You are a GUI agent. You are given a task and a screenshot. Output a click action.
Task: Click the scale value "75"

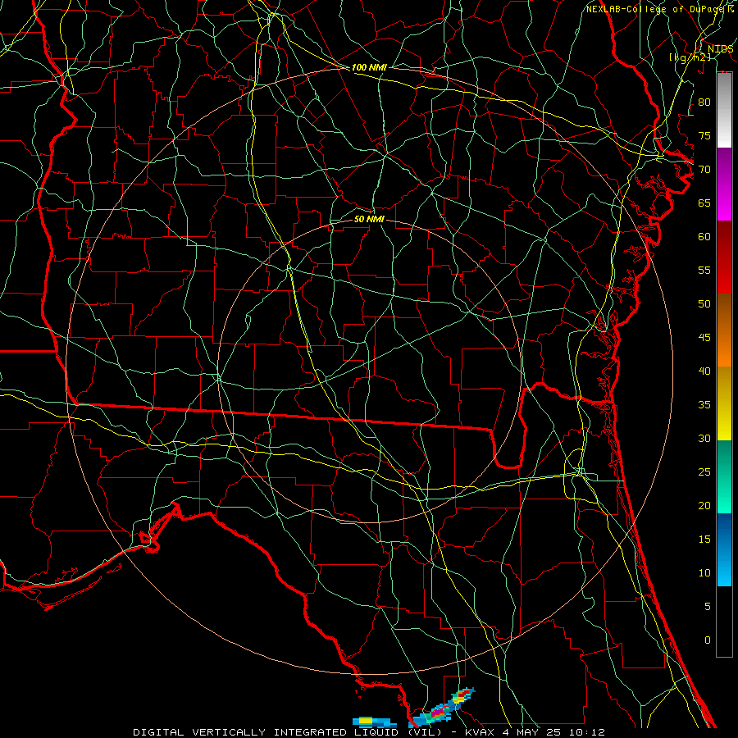pos(704,135)
